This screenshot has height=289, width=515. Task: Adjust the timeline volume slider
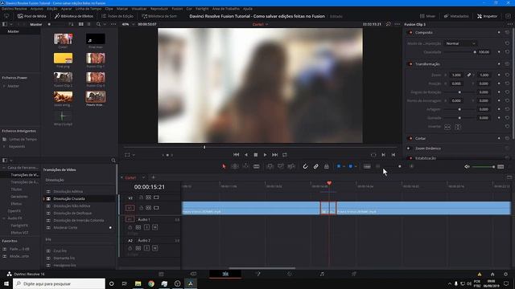coord(484,167)
